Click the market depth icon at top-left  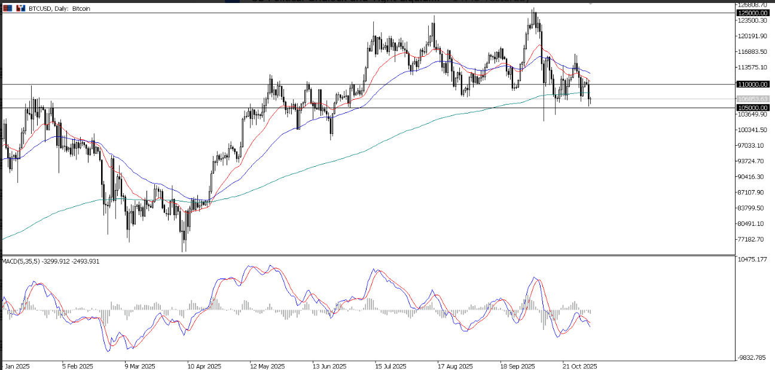[7, 8]
